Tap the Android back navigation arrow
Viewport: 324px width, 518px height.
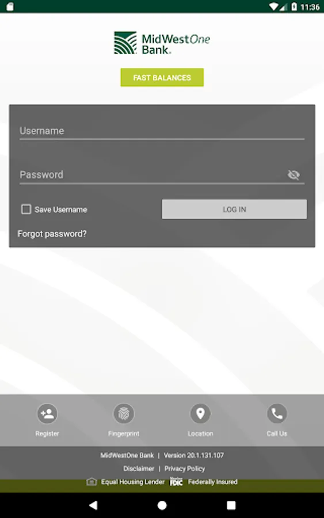click(x=93, y=505)
